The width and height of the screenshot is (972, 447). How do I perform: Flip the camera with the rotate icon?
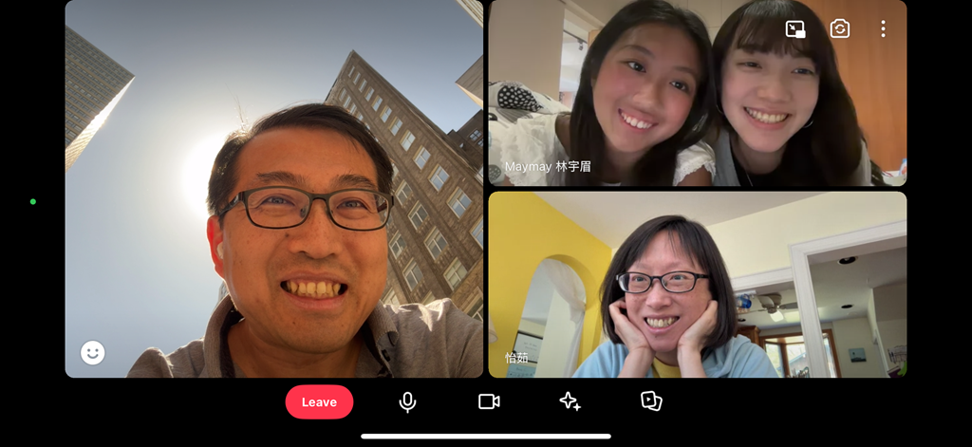(839, 28)
